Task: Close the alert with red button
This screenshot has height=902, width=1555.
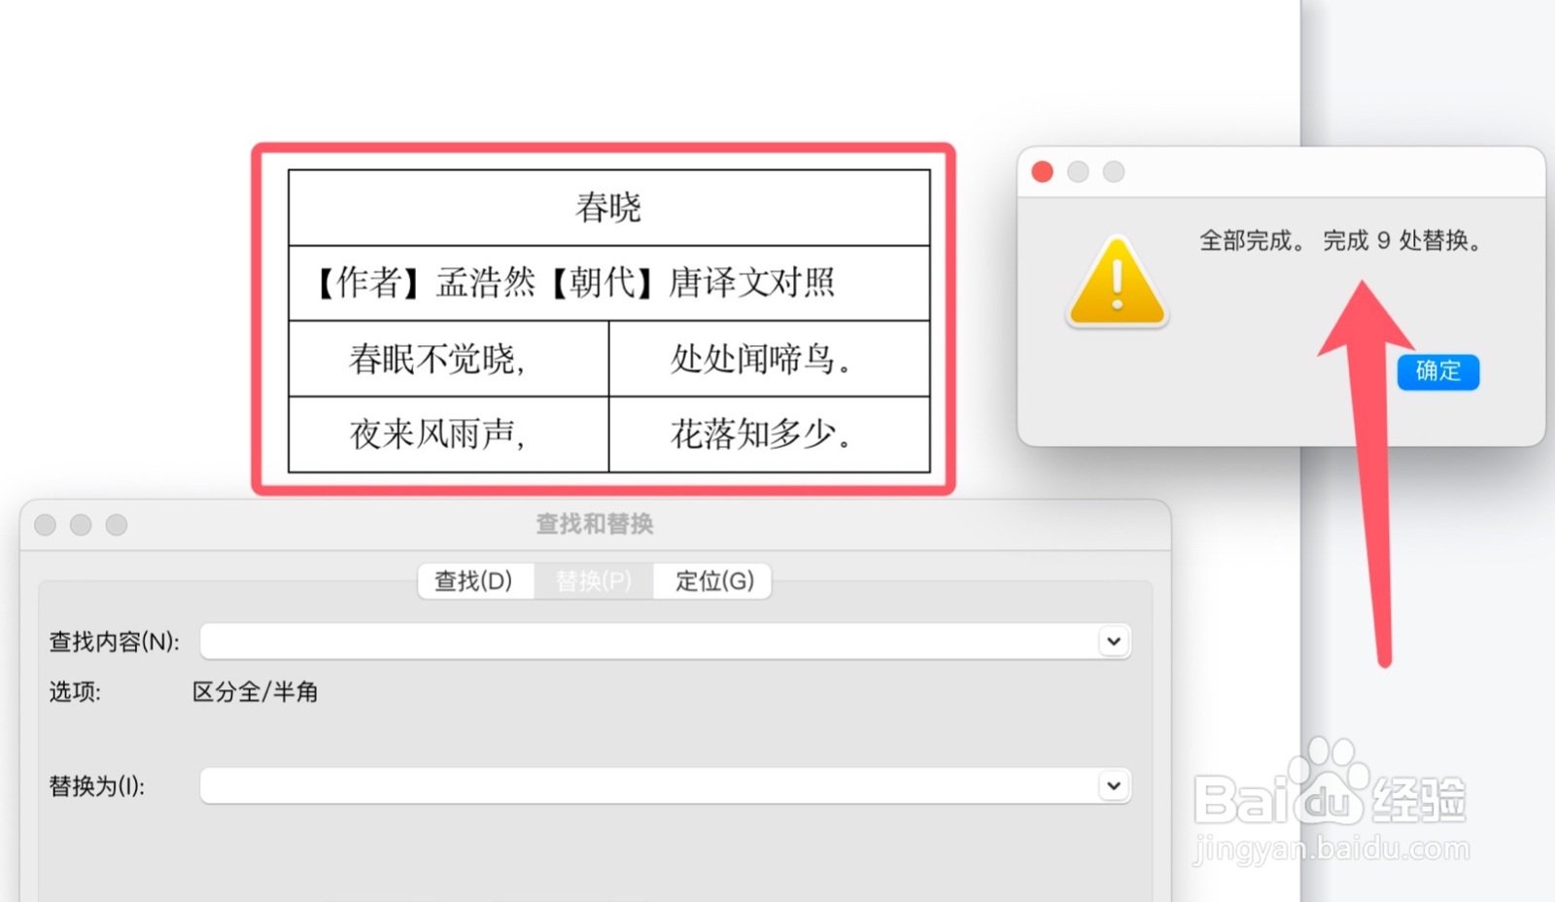Action: click(1043, 172)
